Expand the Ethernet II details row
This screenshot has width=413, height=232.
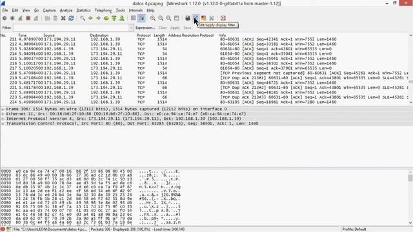[x=3, y=114]
